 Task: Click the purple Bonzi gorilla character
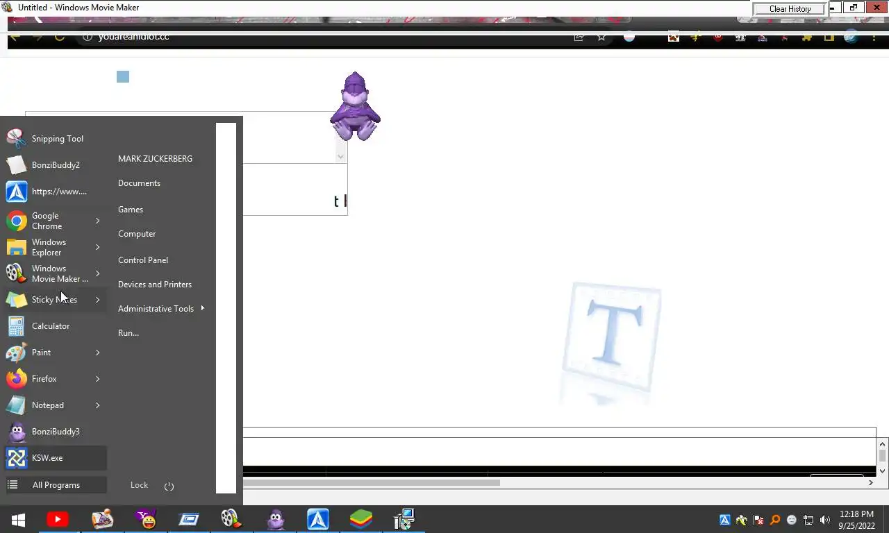(355, 107)
